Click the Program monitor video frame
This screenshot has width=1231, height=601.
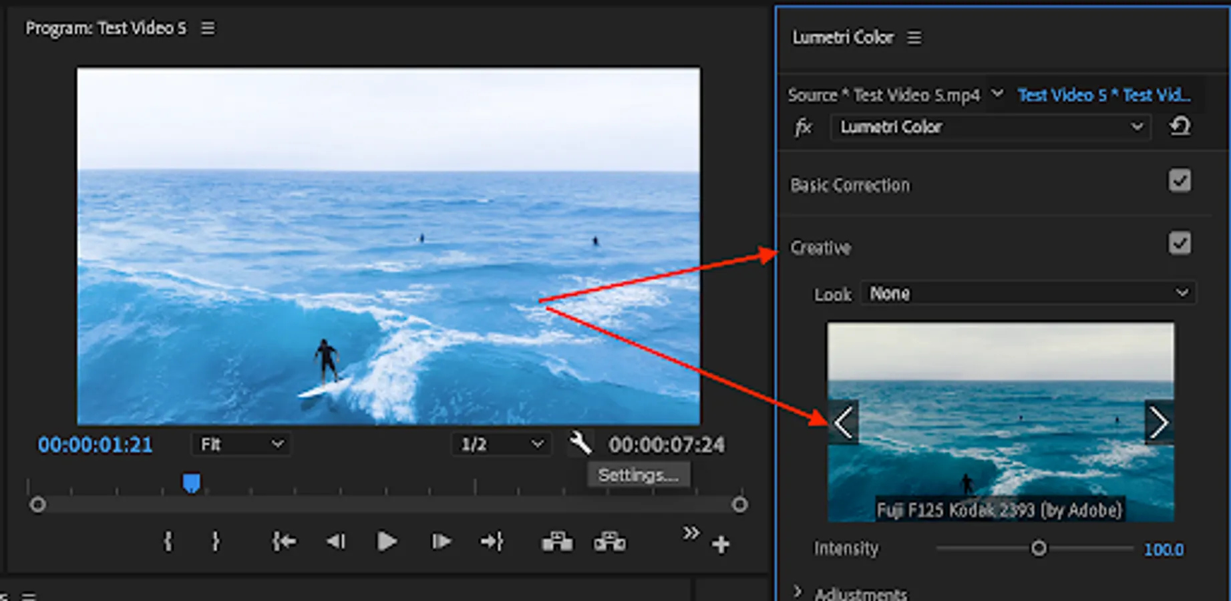click(389, 246)
